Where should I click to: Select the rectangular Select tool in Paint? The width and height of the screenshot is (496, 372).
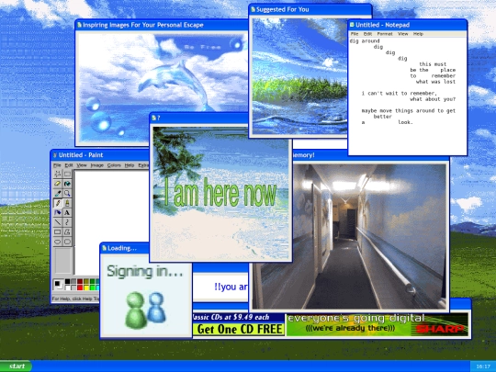click(67, 174)
